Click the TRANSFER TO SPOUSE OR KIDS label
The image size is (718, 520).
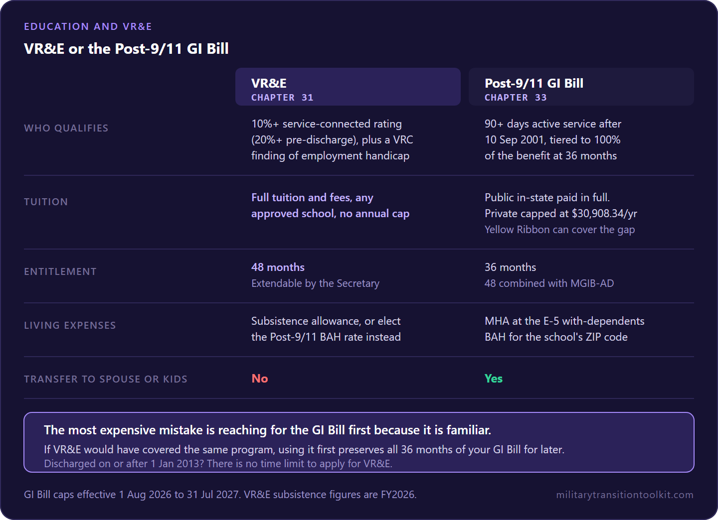[106, 379]
